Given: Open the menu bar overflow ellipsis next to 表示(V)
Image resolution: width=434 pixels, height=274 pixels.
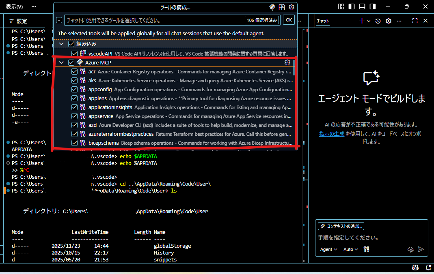Looking at the screenshot, I should (x=34, y=6).
